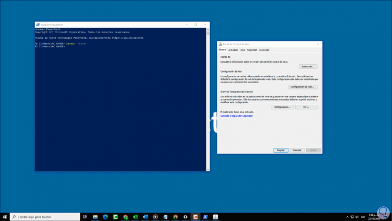Switch to Java Control Panel via its taskbar icon

pyautogui.click(x=215, y=217)
